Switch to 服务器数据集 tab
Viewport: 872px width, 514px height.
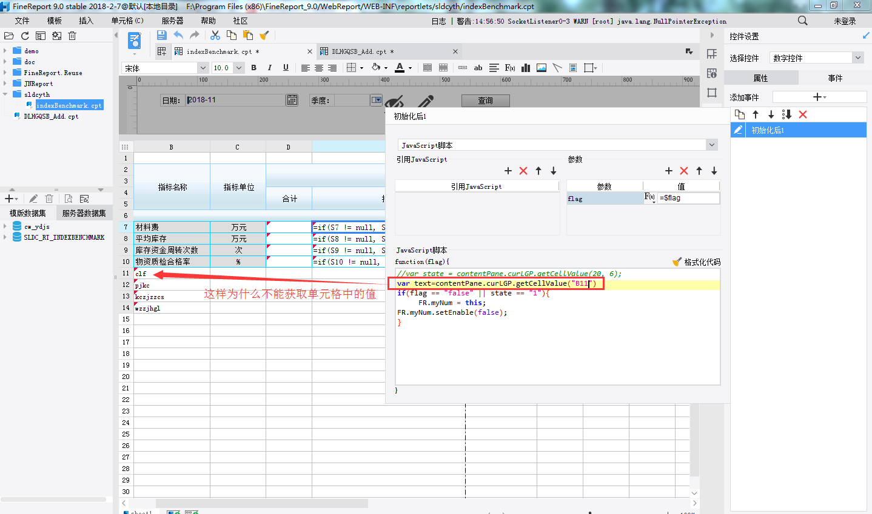[84, 213]
